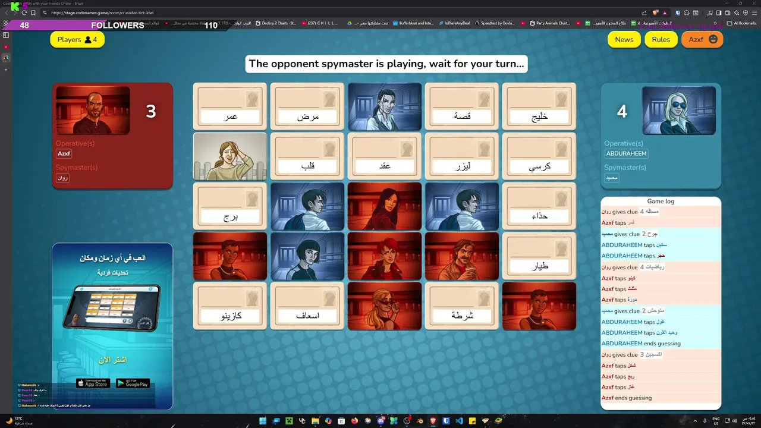This screenshot has width=761, height=428.
Task: Select the word card مرض
Action: click(307, 106)
